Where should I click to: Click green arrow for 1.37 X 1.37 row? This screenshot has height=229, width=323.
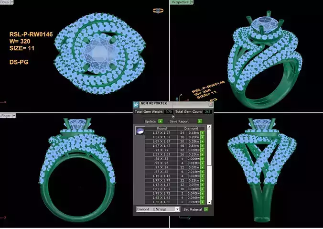pyautogui.click(x=202, y=154)
